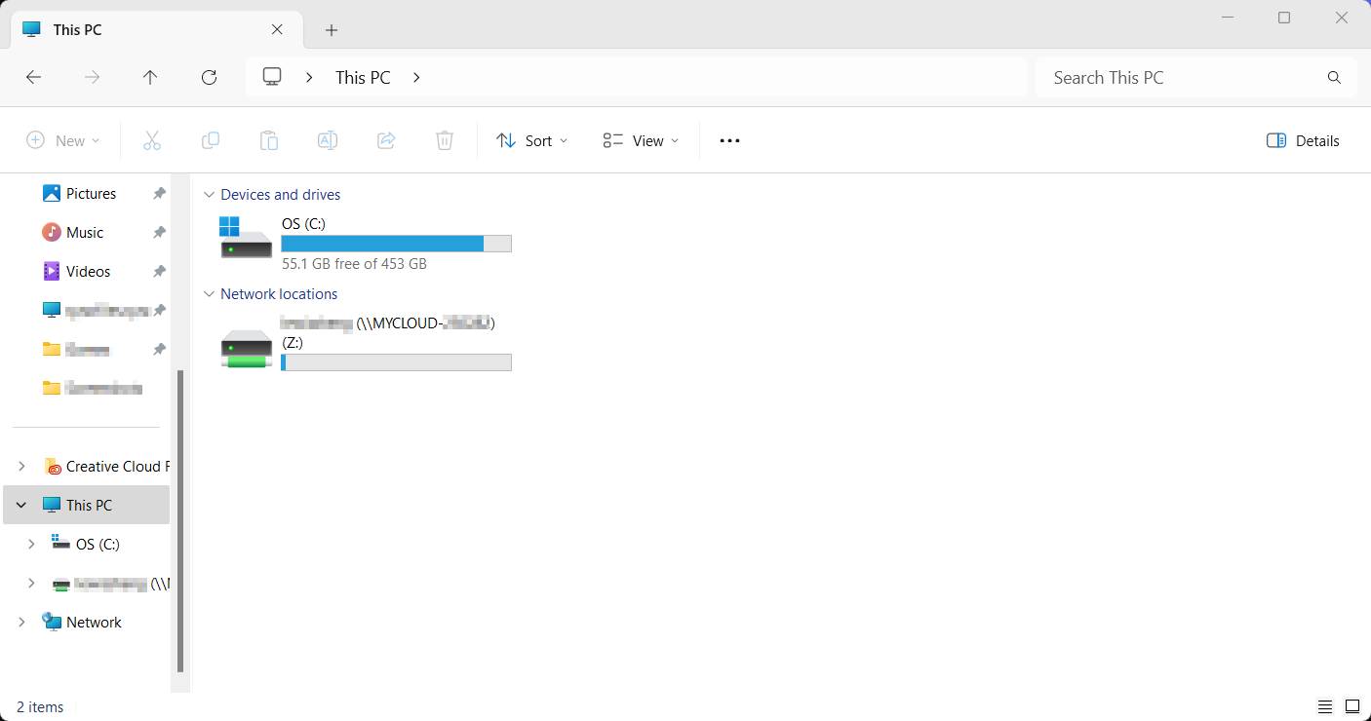Image resolution: width=1371 pixels, height=721 pixels.
Task: Click '55.1 GB free of 453 GB' text
Action: click(x=354, y=264)
